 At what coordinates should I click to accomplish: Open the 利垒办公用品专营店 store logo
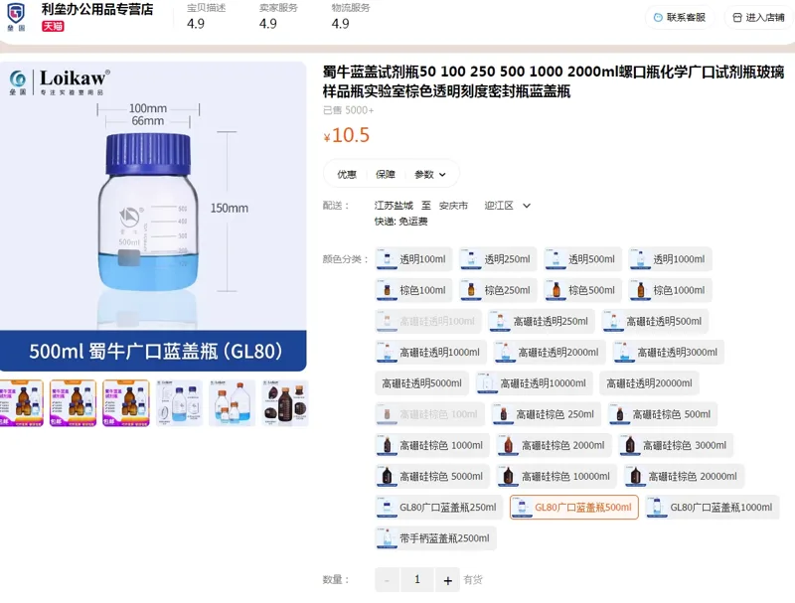pos(16,17)
